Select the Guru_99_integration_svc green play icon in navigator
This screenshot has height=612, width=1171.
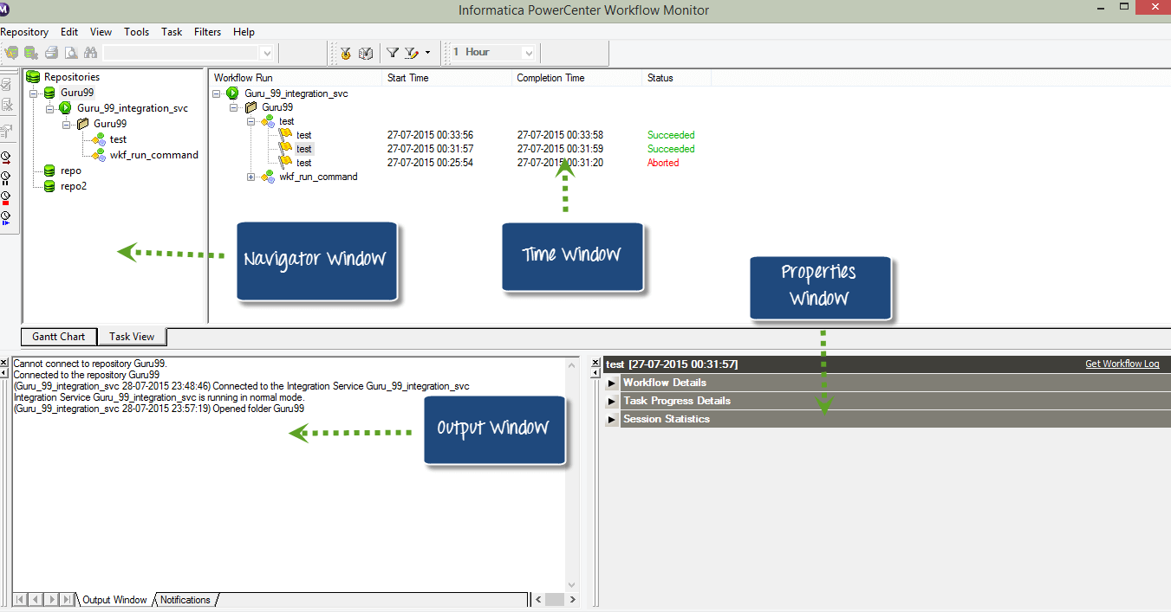[x=65, y=108]
